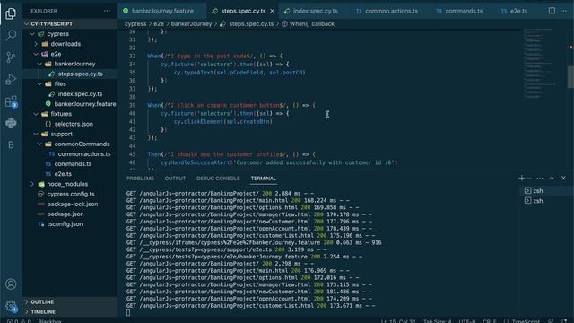Open terminal panel more actions ellipsis

coord(540,178)
